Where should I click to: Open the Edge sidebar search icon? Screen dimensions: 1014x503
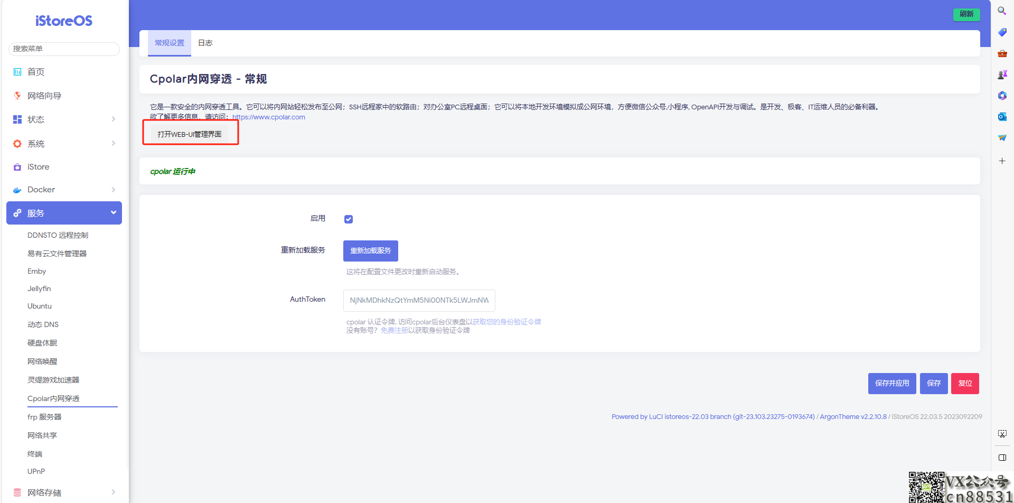tap(1001, 11)
